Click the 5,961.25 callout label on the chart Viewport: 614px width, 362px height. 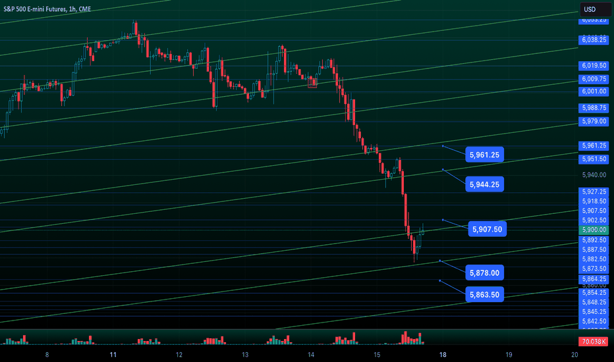484,155
